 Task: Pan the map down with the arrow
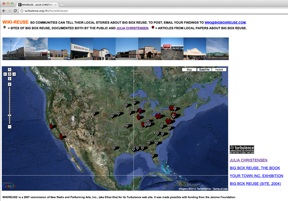pyautogui.click(x=10, y=79)
